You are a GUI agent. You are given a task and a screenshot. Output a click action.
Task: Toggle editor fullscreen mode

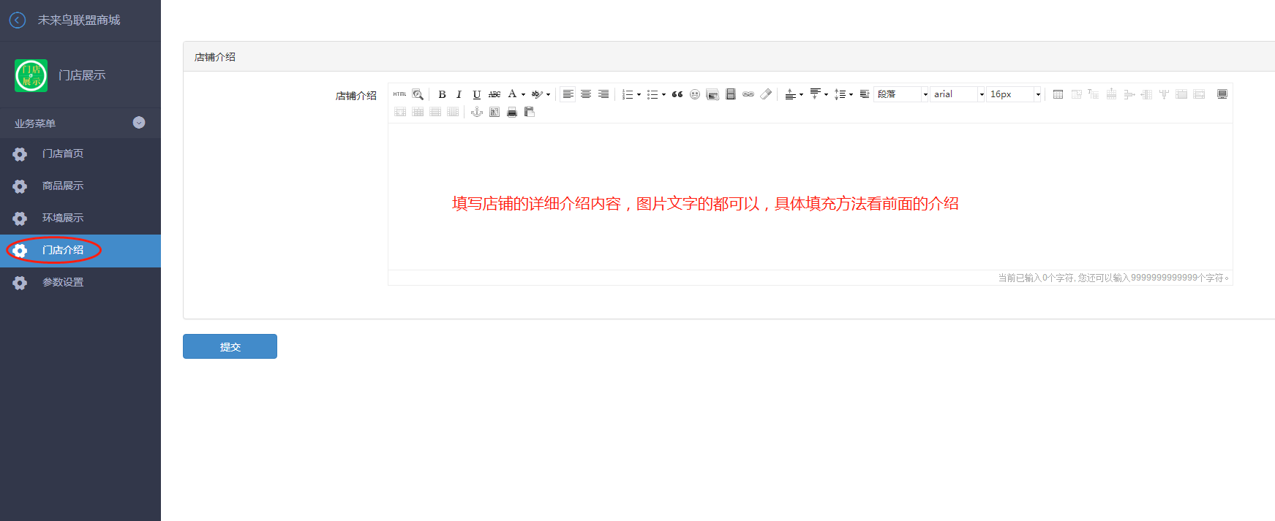(1222, 94)
